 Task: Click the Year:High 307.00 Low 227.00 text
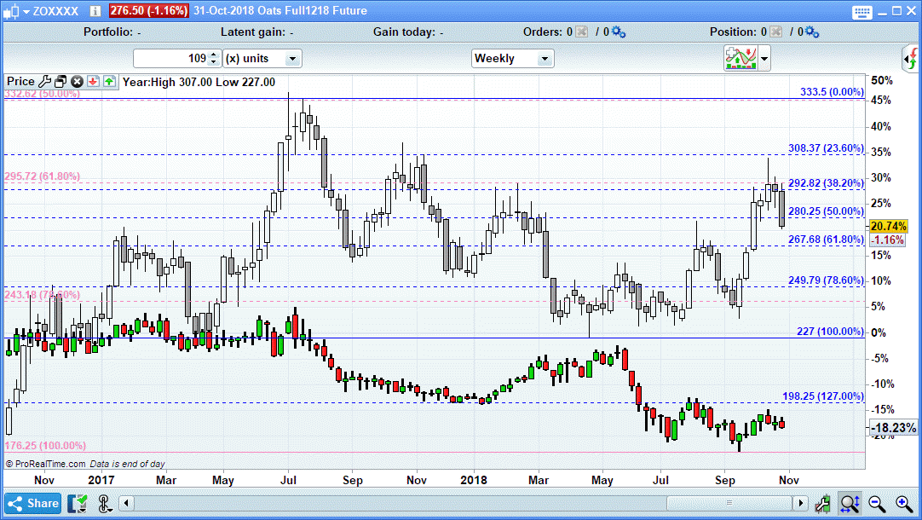coord(199,82)
